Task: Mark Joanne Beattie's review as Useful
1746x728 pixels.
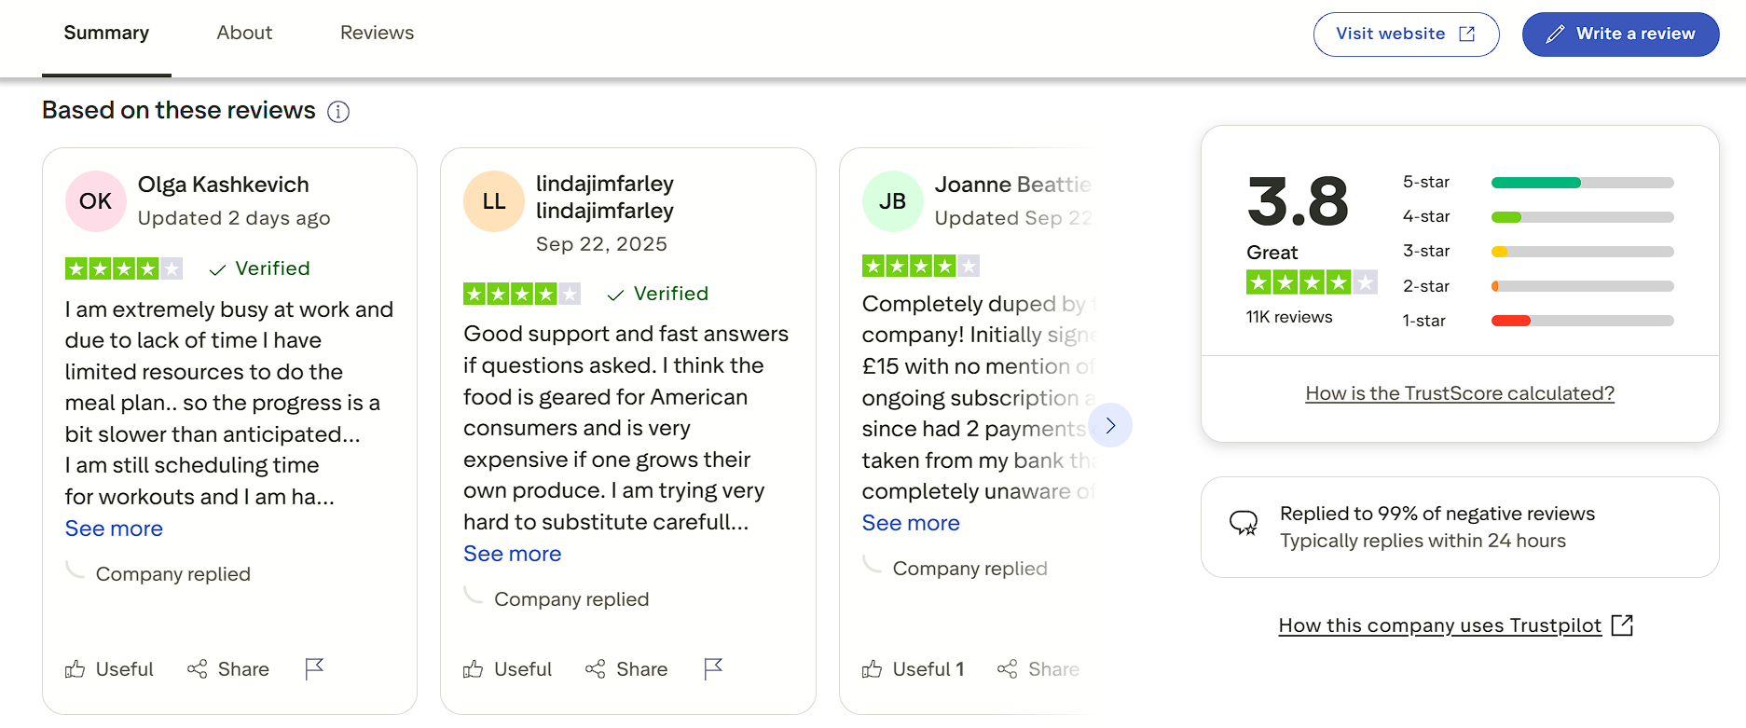Action: [x=914, y=669]
